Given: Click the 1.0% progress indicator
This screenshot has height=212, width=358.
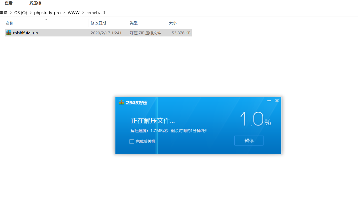Looking at the screenshot, I should pyautogui.click(x=256, y=120).
